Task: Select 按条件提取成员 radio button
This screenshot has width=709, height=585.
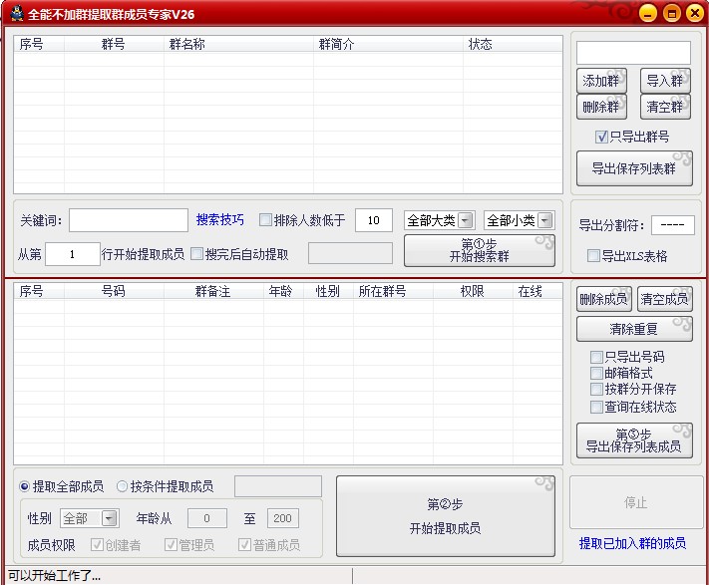Action: point(123,486)
